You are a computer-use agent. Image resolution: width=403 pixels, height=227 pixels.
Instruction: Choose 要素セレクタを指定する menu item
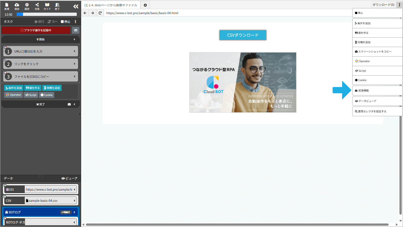377,111
